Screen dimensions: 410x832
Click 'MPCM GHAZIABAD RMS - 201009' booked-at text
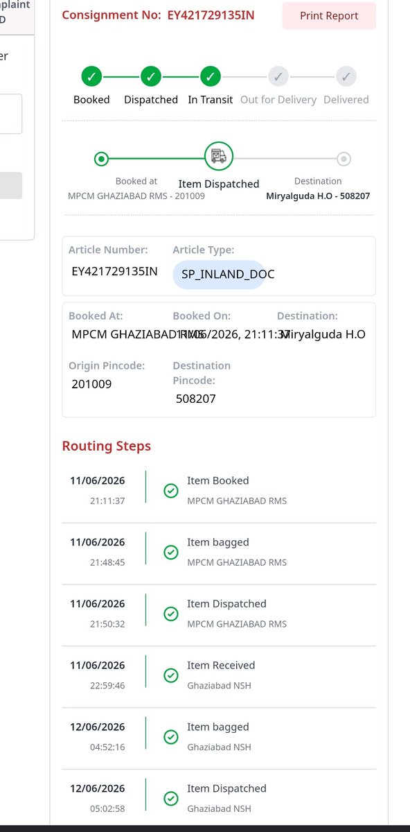click(x=136, y=196)
